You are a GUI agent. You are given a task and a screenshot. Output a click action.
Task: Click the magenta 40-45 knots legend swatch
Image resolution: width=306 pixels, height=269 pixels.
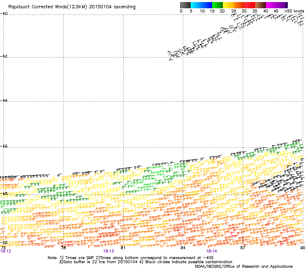(271, 5)
